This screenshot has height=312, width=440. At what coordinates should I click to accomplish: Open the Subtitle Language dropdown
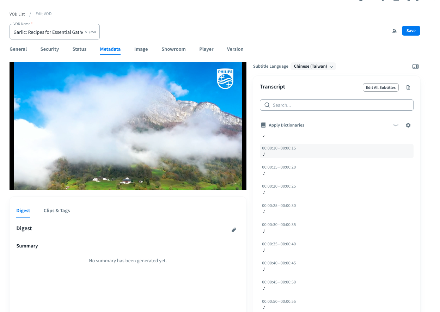coord(313,66)
